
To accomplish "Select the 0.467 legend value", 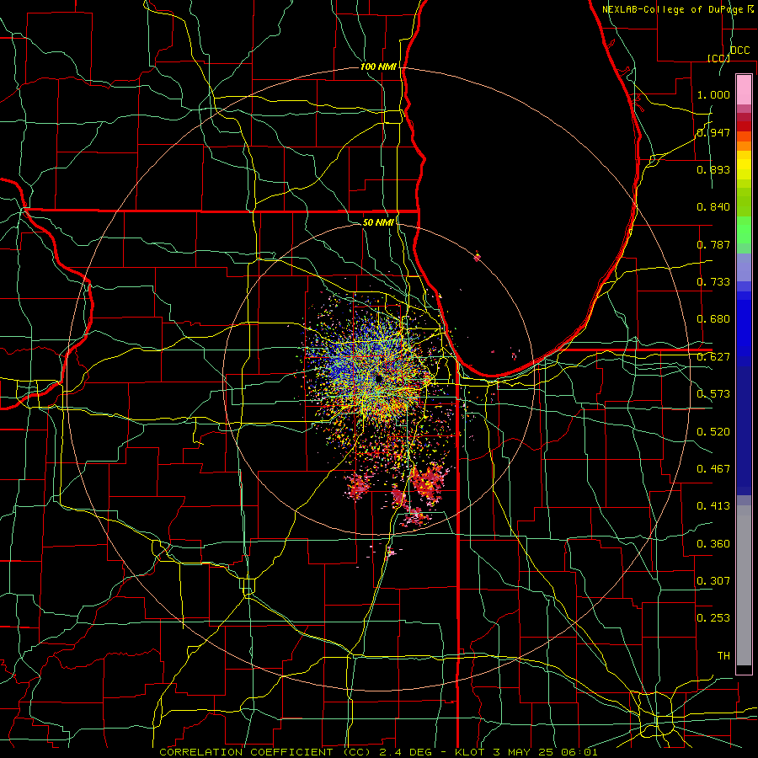I will coord(713,469).
